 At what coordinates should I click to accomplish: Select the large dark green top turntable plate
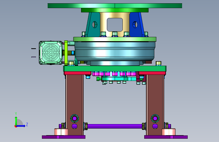(x=115, y=6)
